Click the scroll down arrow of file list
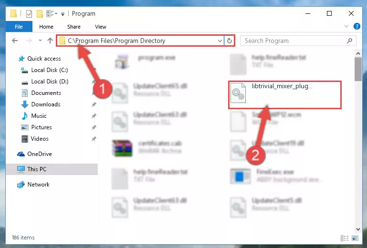The width and height of the screenshot is (367, 248). (x=358, y=229)
